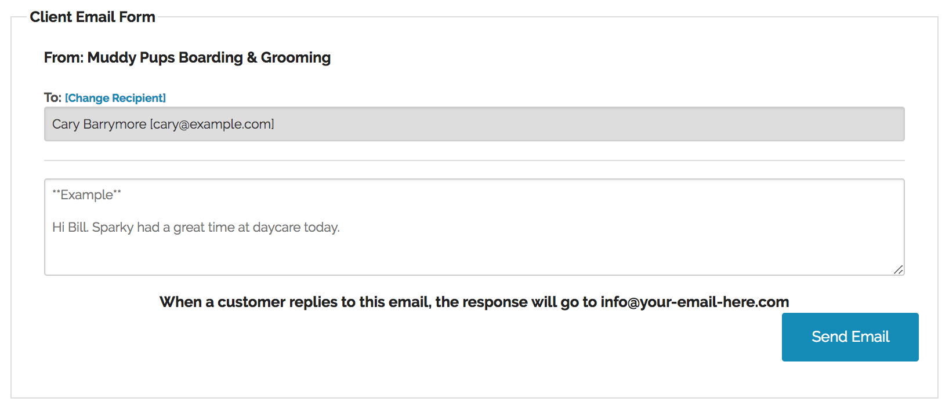Click end of the daycare today sentence
This screenshot has height=409, width=949.
(340, 228)
